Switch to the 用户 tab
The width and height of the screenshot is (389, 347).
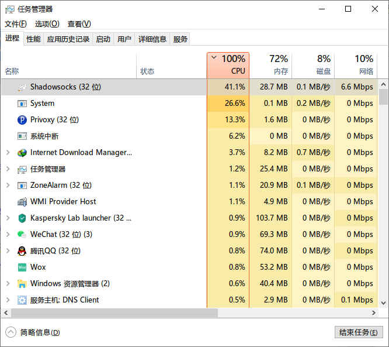tap(124, 39)
